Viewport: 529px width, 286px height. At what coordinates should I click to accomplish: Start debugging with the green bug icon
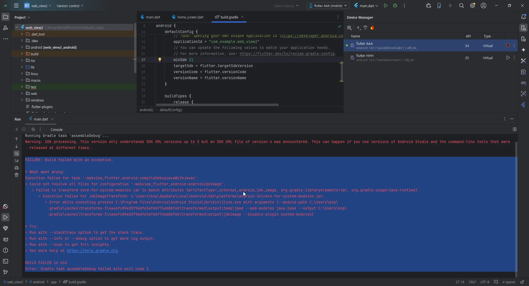tap(395, 5)
